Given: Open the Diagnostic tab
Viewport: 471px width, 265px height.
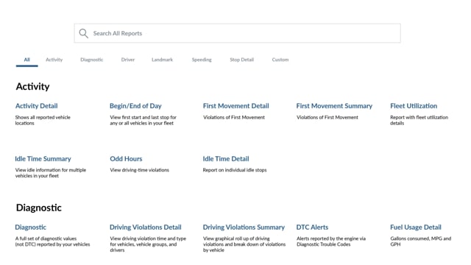Looking at the screenshot, I should pyautogui.click(x=91, y=60).
